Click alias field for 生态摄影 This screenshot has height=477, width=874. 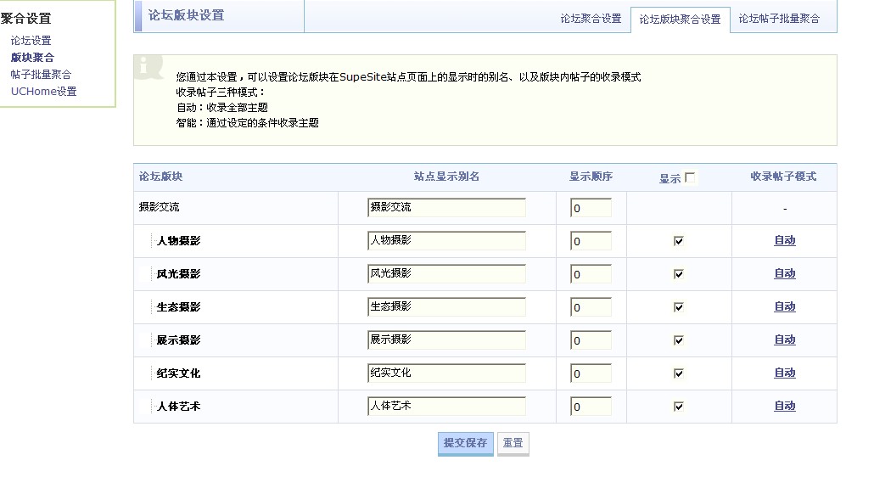(x=446, y=306)
